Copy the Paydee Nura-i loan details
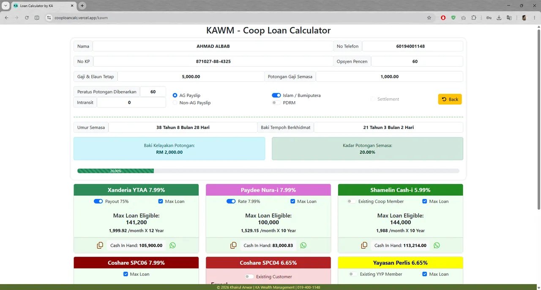This screenshot has width=541, height=290. (233, 245)
